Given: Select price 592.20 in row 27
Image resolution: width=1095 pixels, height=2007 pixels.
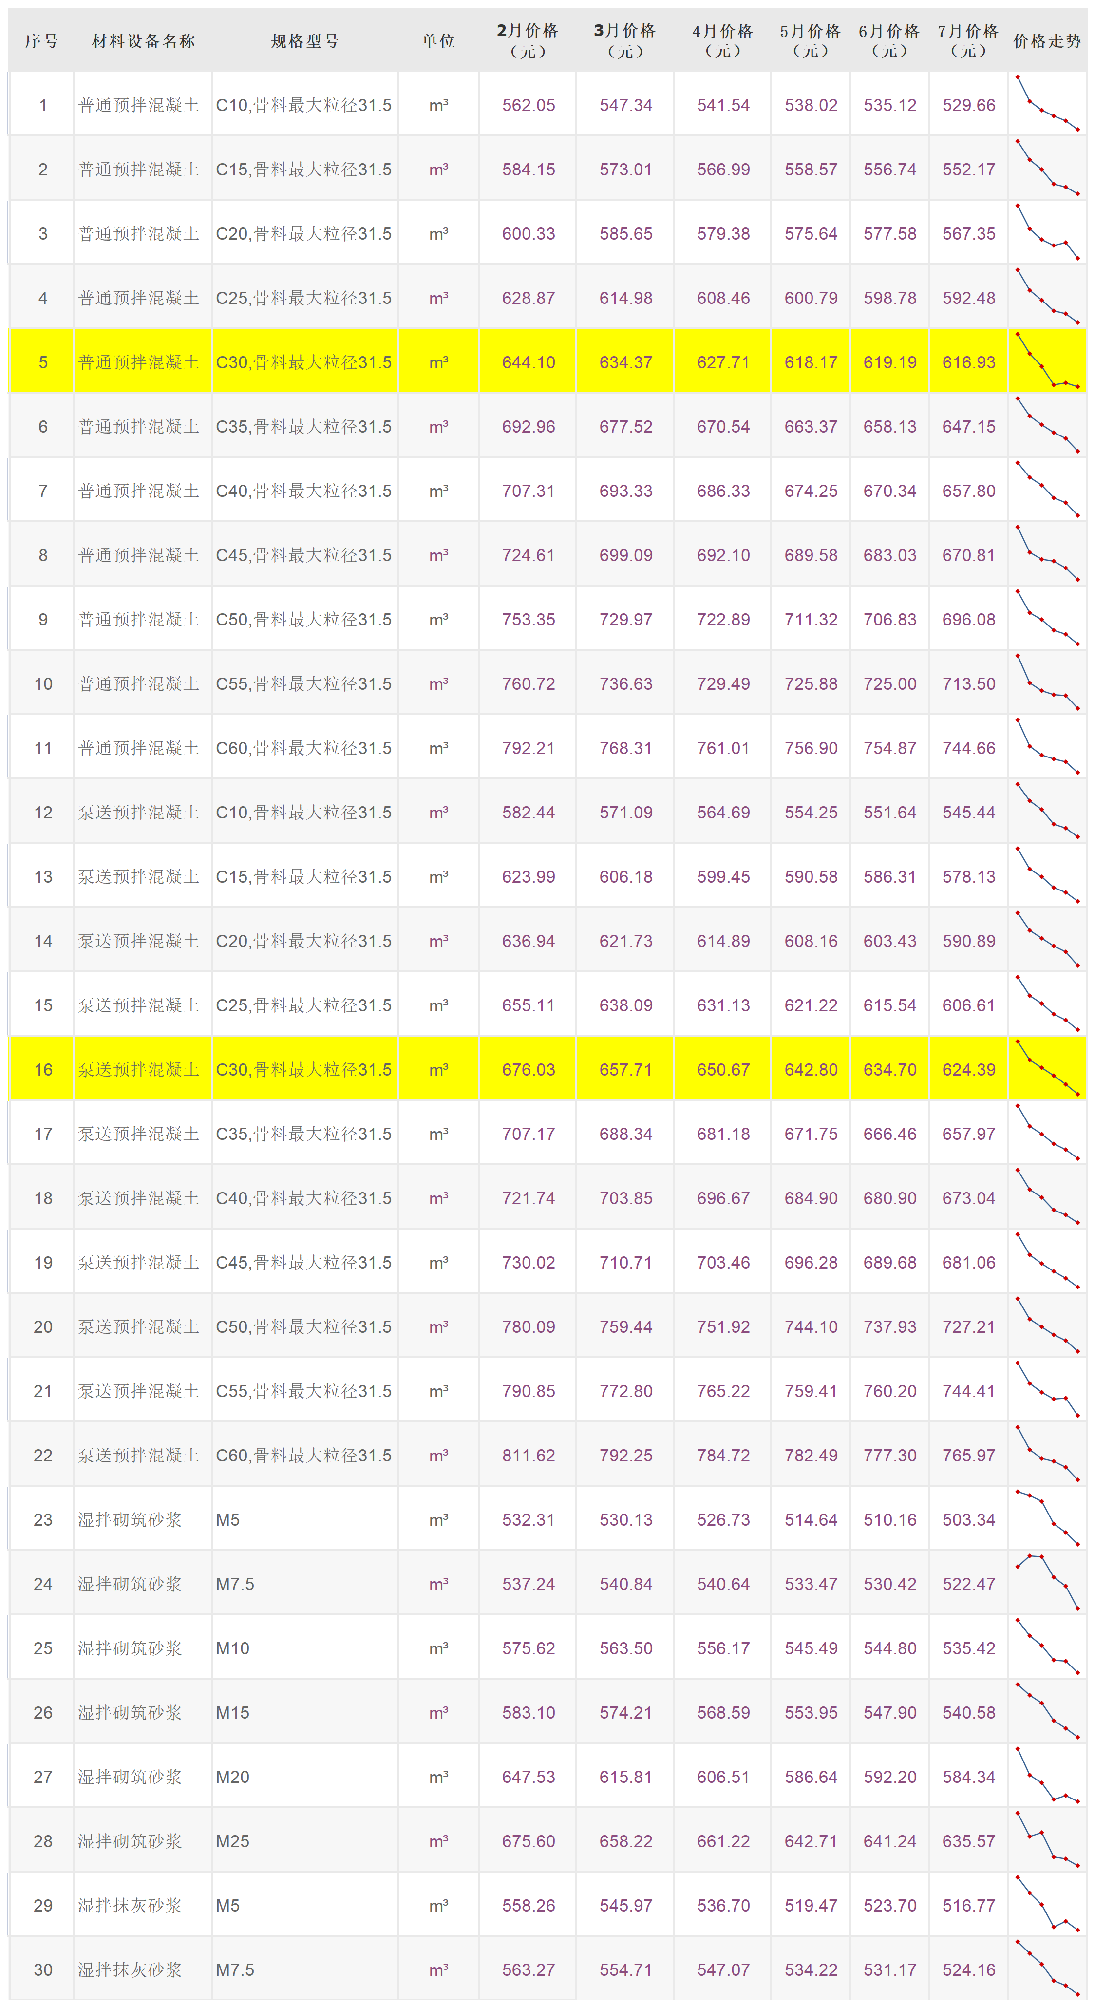Looking at the screenshot, I should [x=890, y=1777].
